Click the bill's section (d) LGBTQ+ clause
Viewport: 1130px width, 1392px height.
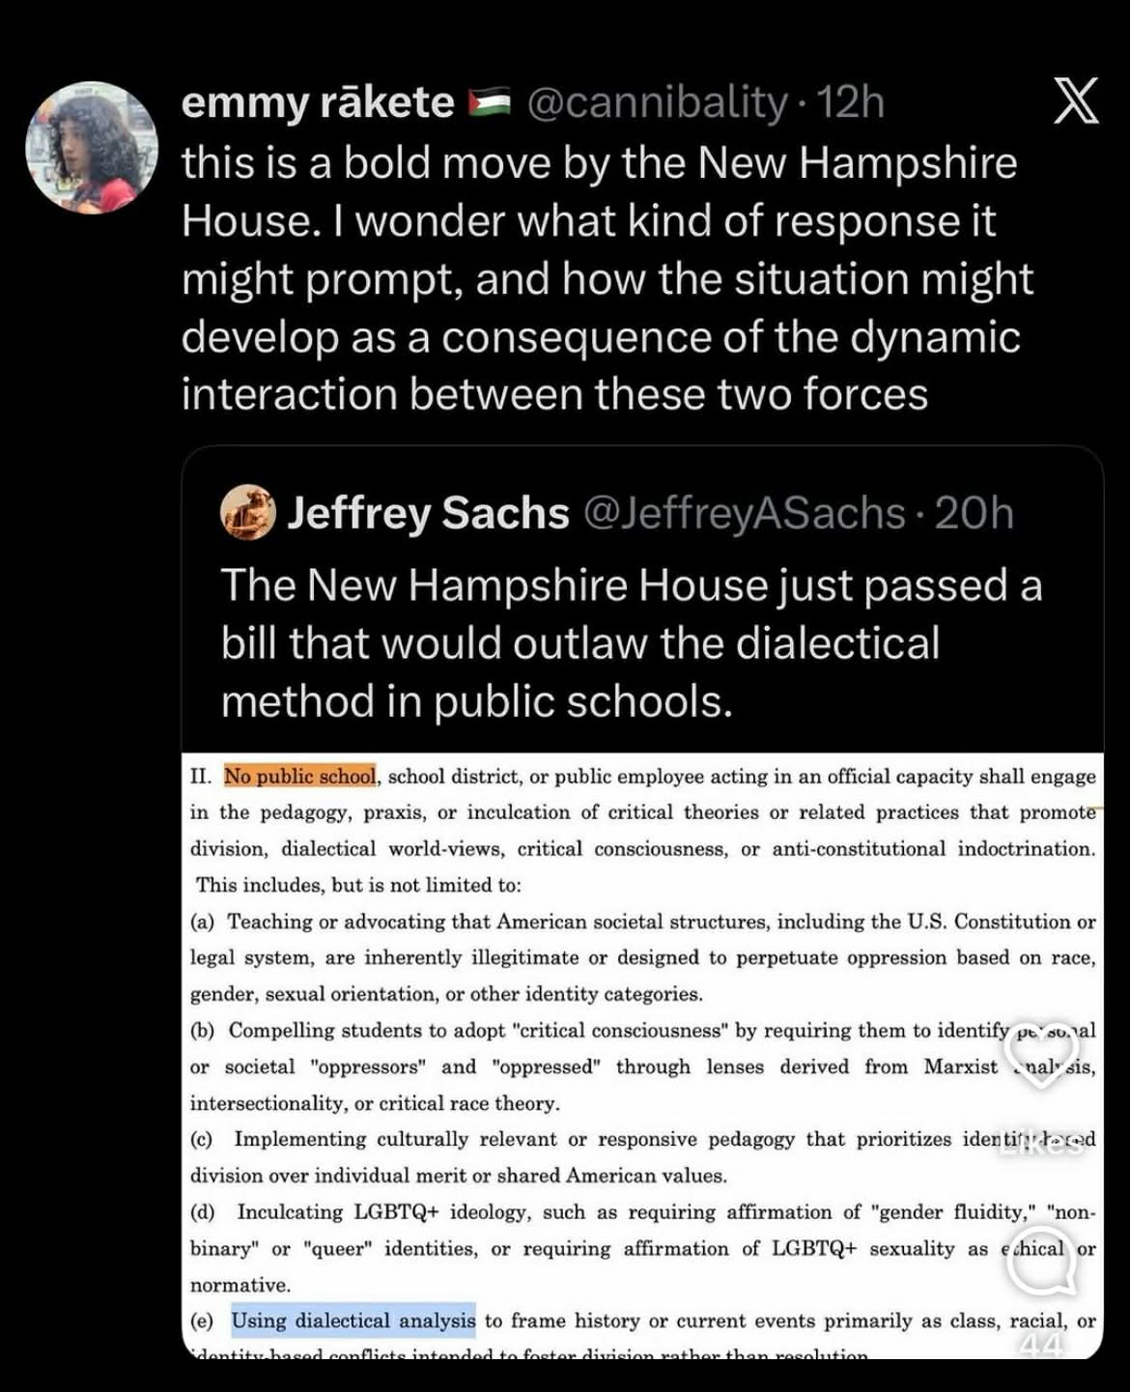(x=642, y=1248)
